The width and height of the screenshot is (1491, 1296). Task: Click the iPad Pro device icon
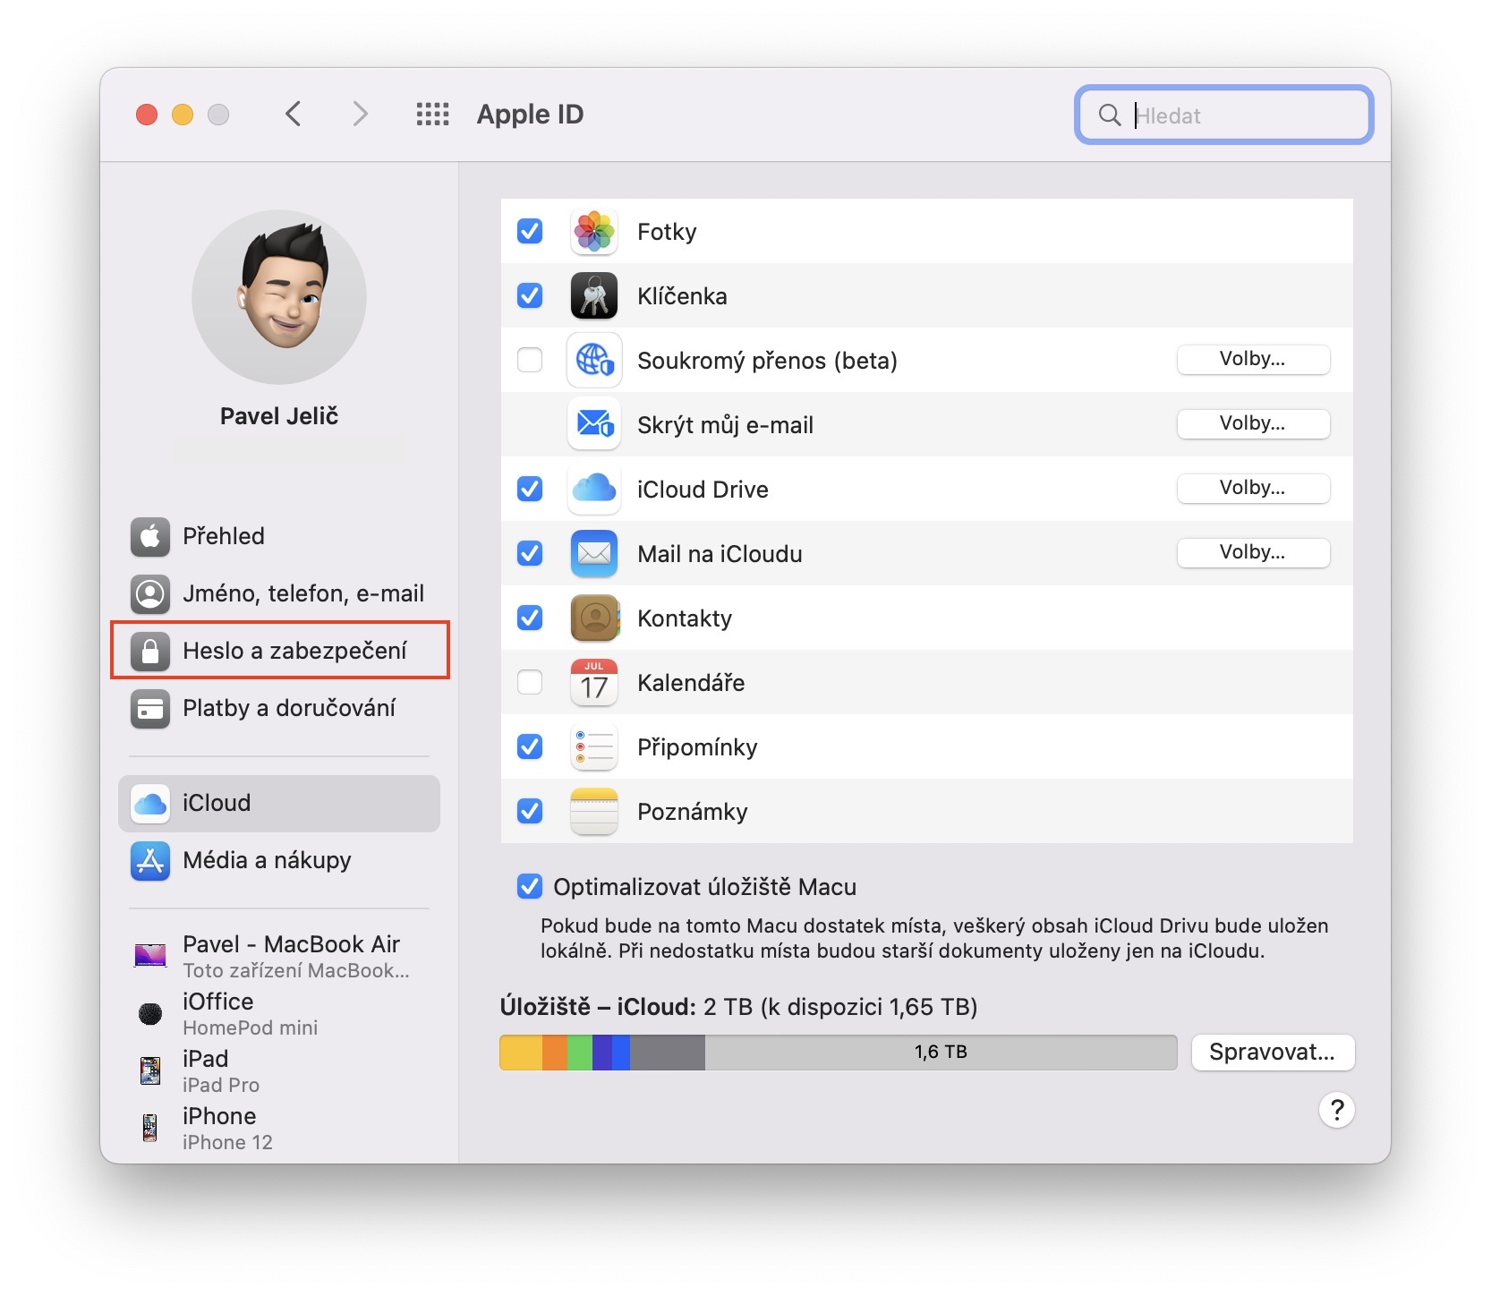click(150, 1070)
